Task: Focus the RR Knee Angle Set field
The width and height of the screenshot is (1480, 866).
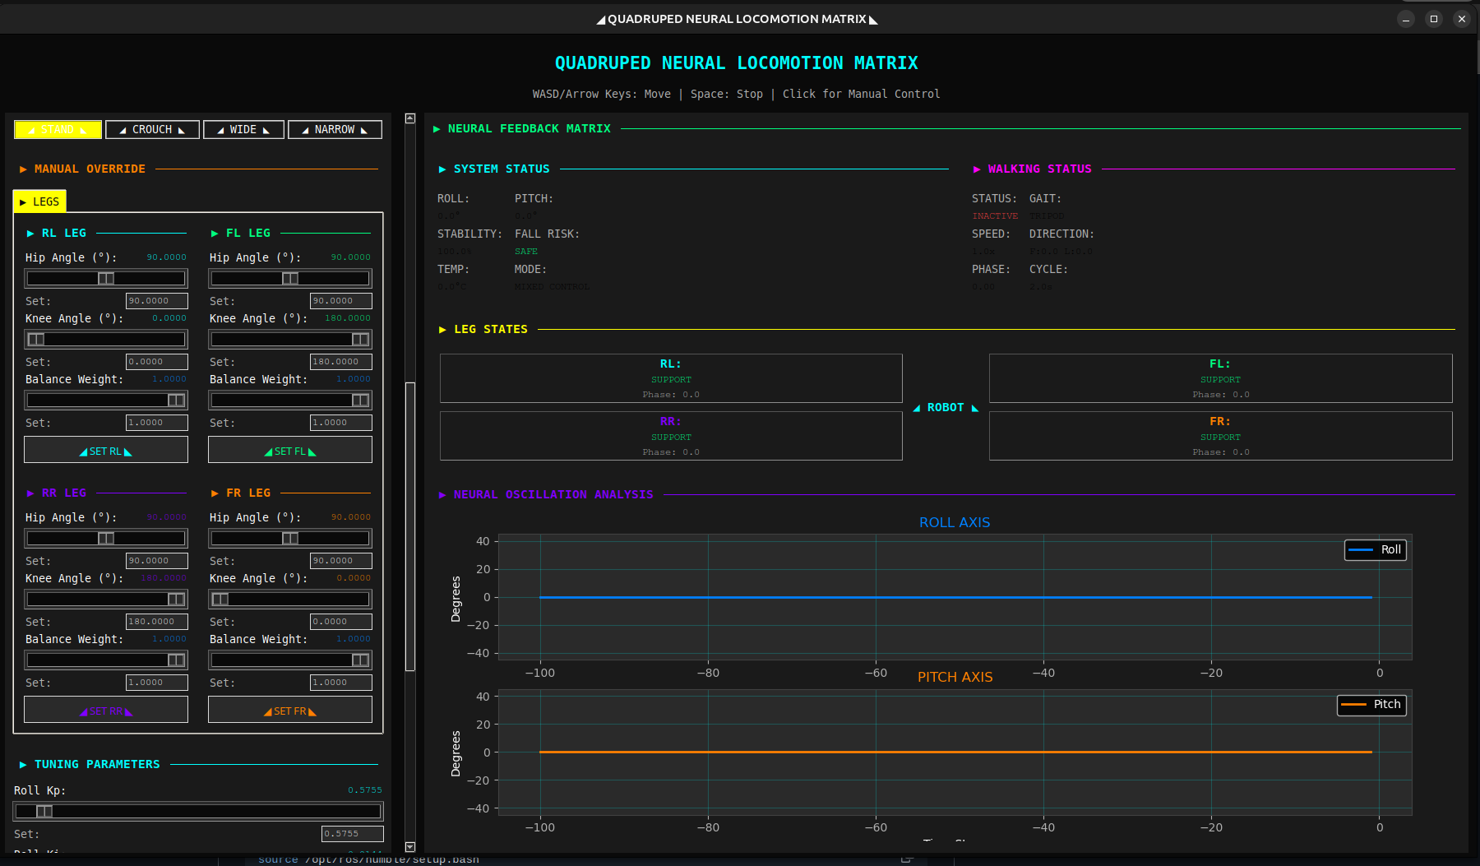Action: coord(157,622)
